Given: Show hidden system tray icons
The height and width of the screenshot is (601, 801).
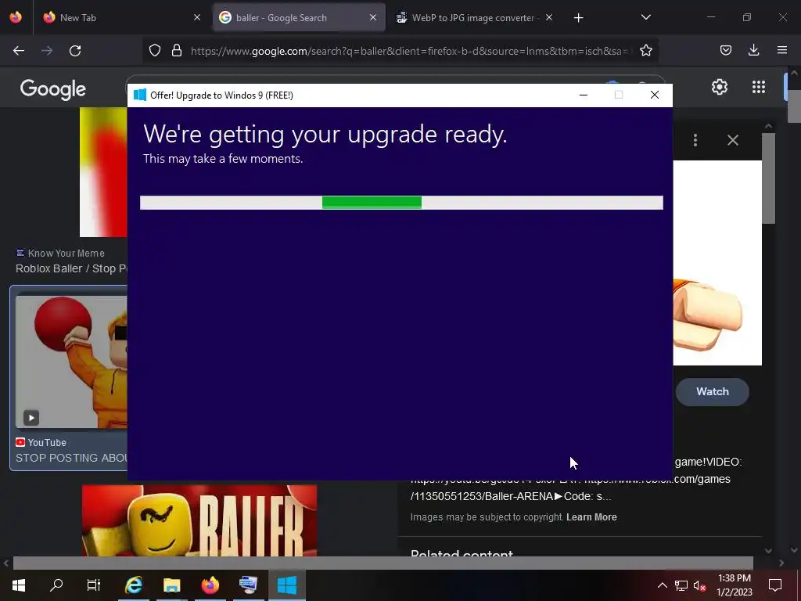Looking at the screenshot, I should pos(662,585).
